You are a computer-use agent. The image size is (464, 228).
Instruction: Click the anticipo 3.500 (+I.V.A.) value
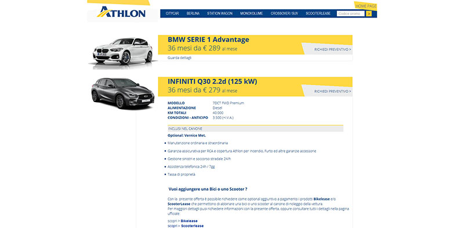[223, 118]
